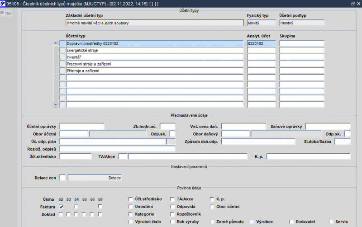This screenshot has height=227, width=362.
Task: Focus the Základní účetní typ field
Action: [154, 23]
